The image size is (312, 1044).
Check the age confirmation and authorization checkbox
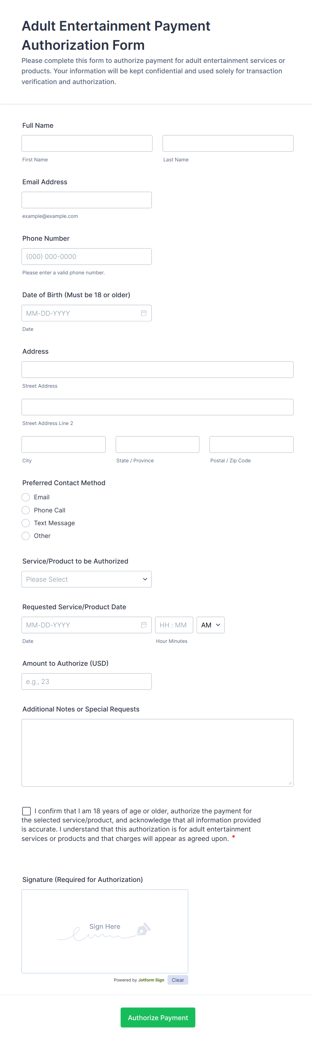[x=27, y=811]
